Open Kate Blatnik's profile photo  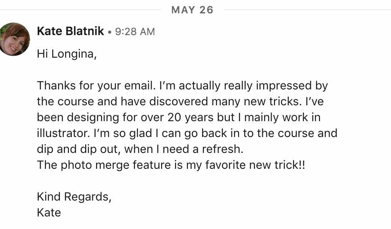click(14, 39)
